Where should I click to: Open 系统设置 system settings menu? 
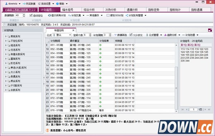tap(46, 4)
